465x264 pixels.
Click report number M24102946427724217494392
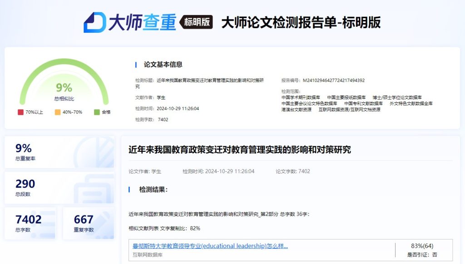[x=334, y=80]
